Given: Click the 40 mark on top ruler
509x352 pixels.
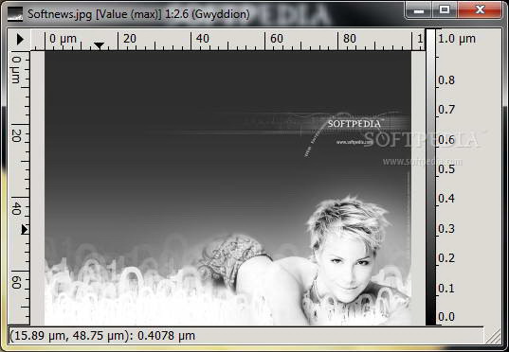Looking at the screenshot, I should pos(202,39).
